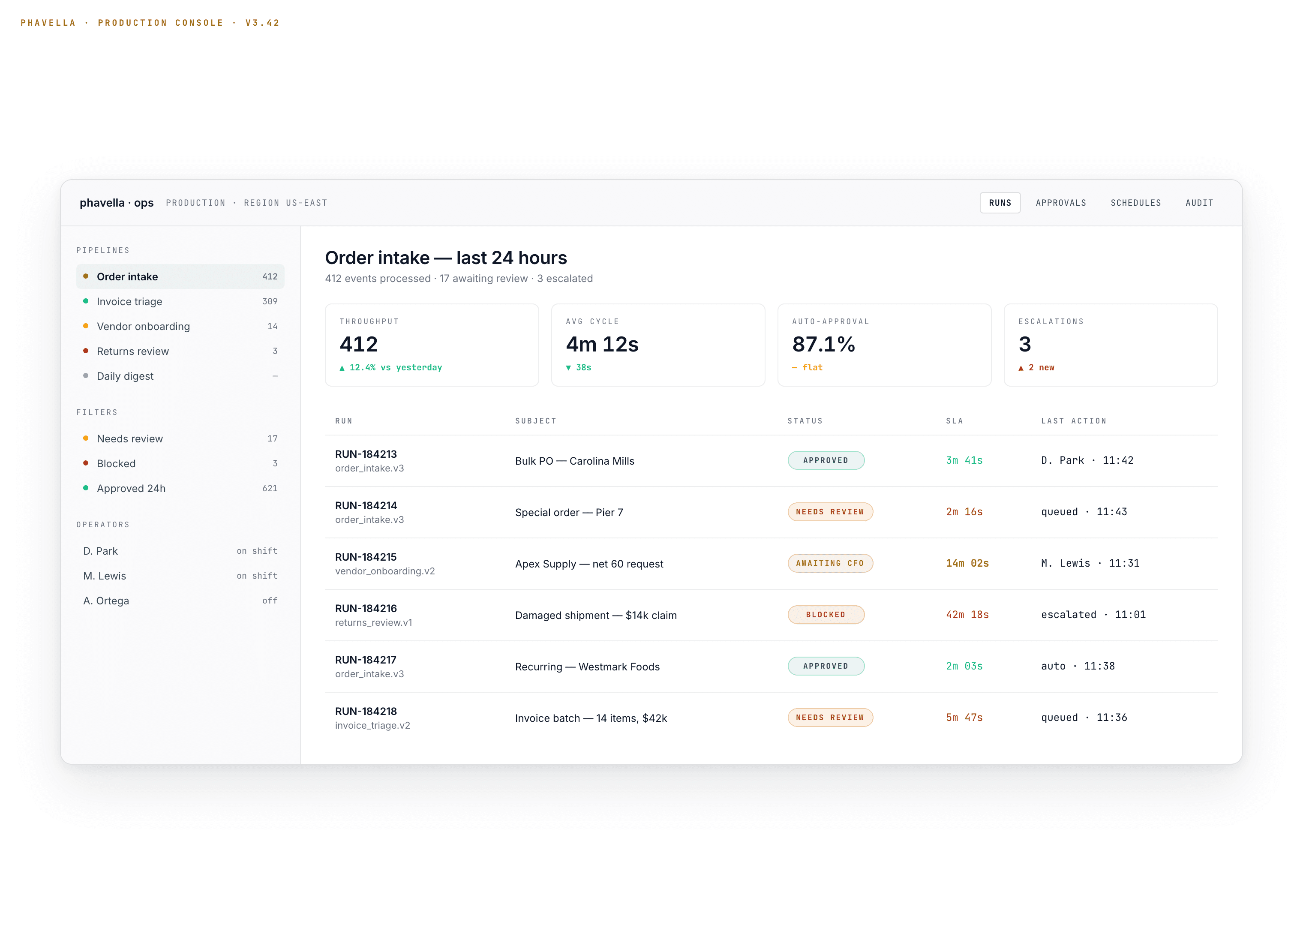This screenshot has width=1303, height=943.
Task: Click vendor_onboarding.v2 pipeline label
Action: coord(385,571)
